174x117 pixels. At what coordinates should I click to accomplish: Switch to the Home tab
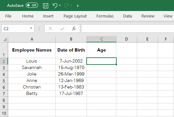[28, 16]
